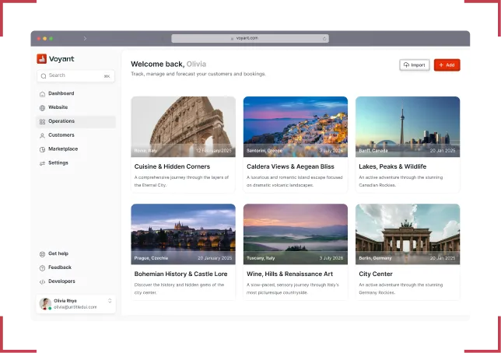Screen dimensions: 501x353
Task: Click Olivia Rhye's avatar picture
Action: coord(45,303)
